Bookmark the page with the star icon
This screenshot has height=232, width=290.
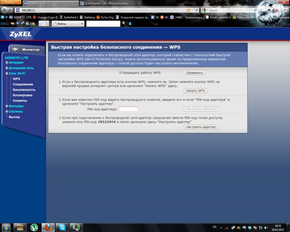189,10
